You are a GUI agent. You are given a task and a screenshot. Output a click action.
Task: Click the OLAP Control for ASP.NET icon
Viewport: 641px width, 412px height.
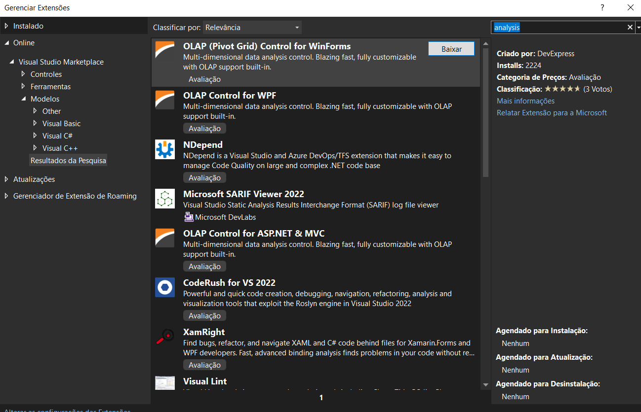[x=165, y=238]
